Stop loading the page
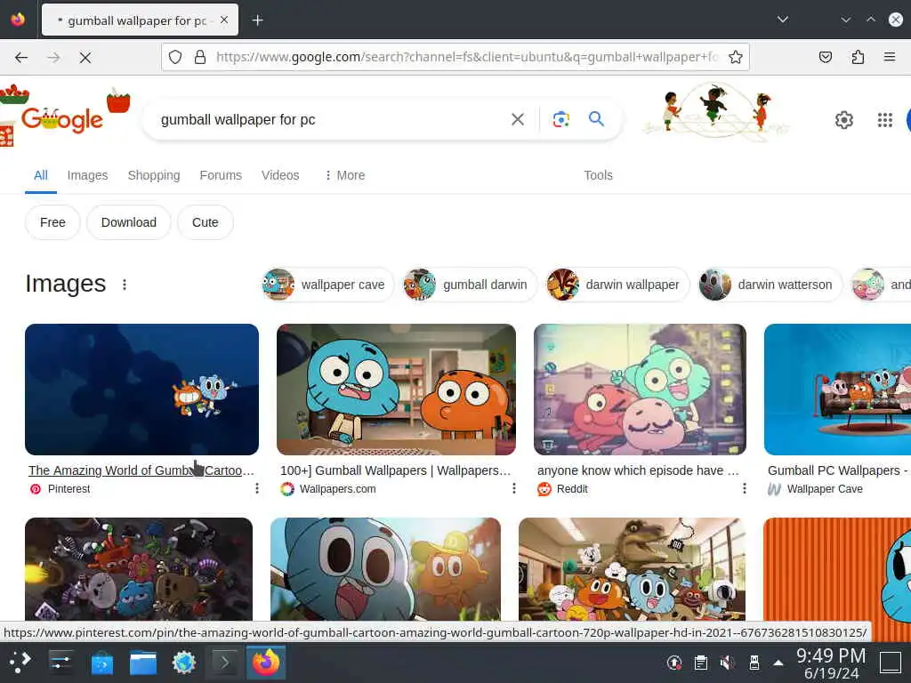 click(85, 57)
